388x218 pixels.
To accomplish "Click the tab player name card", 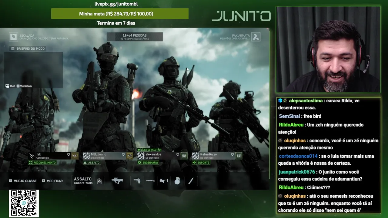I will [53, 156].
